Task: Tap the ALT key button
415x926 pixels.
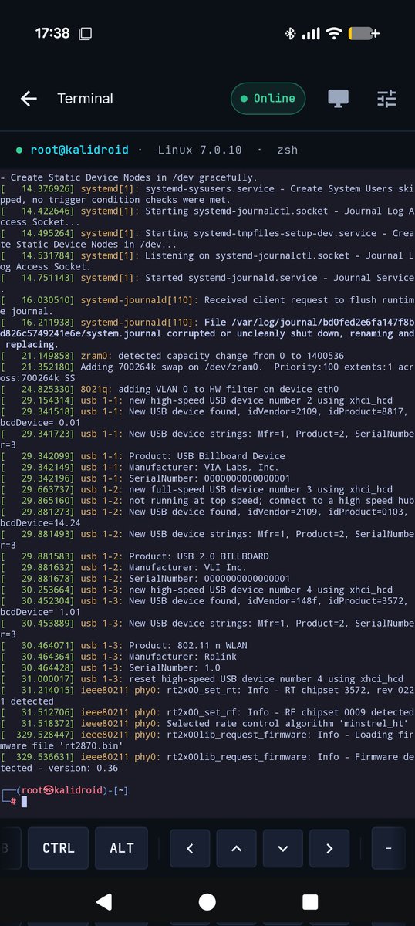Action: [122, 848]
